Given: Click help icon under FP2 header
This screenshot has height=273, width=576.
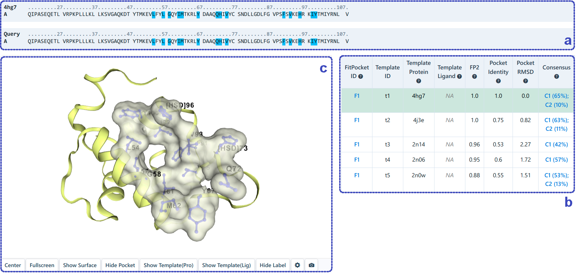Looking at the screenshot, I should point(474,76).
